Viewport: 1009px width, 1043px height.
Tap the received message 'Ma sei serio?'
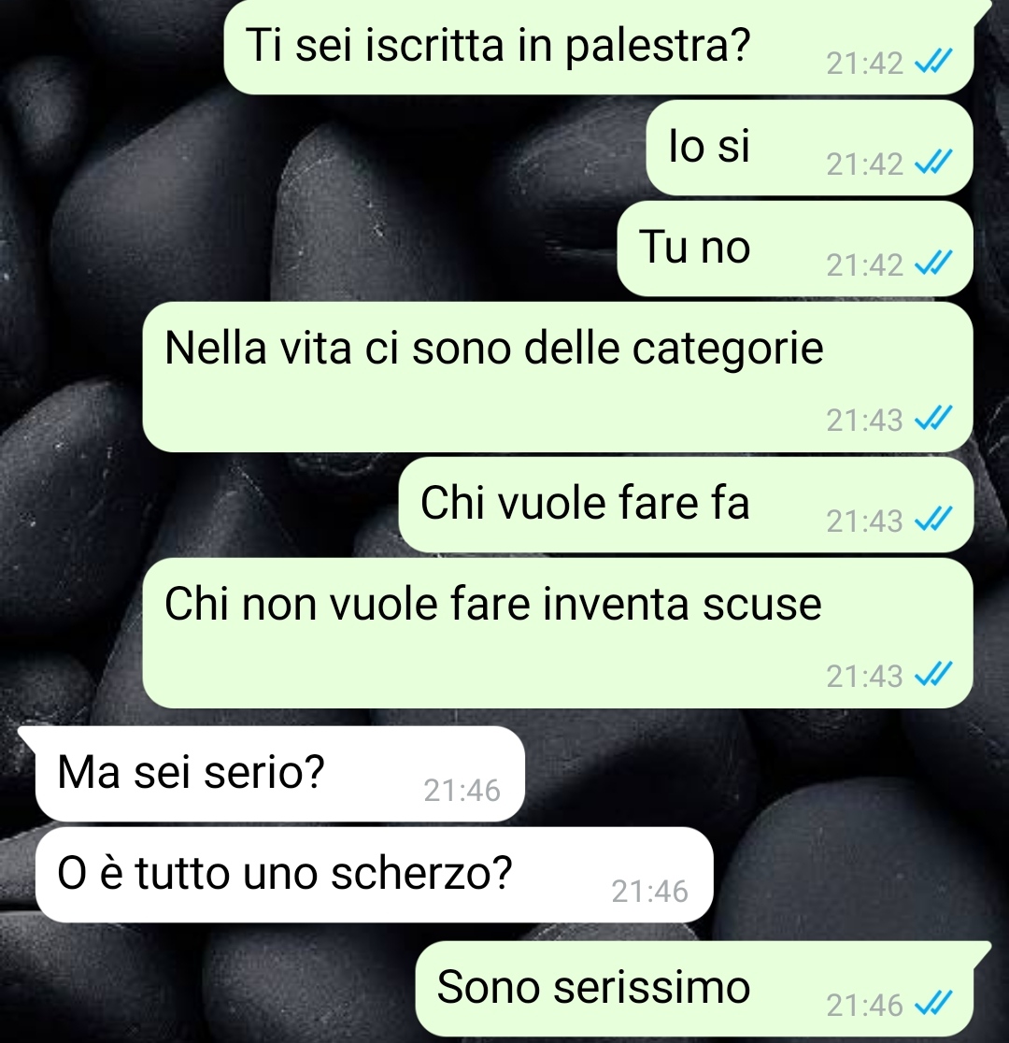[280, 774]
